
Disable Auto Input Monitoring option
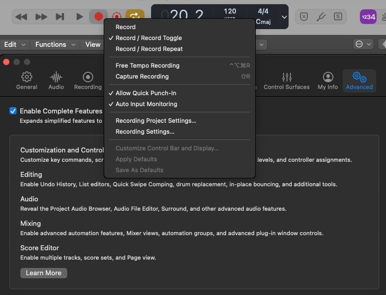click(146, 104)
